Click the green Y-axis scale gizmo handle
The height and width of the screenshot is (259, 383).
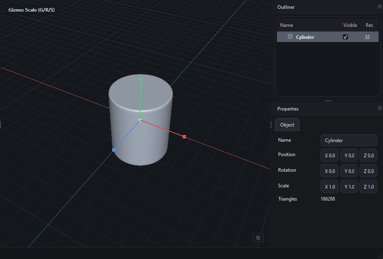141,80
